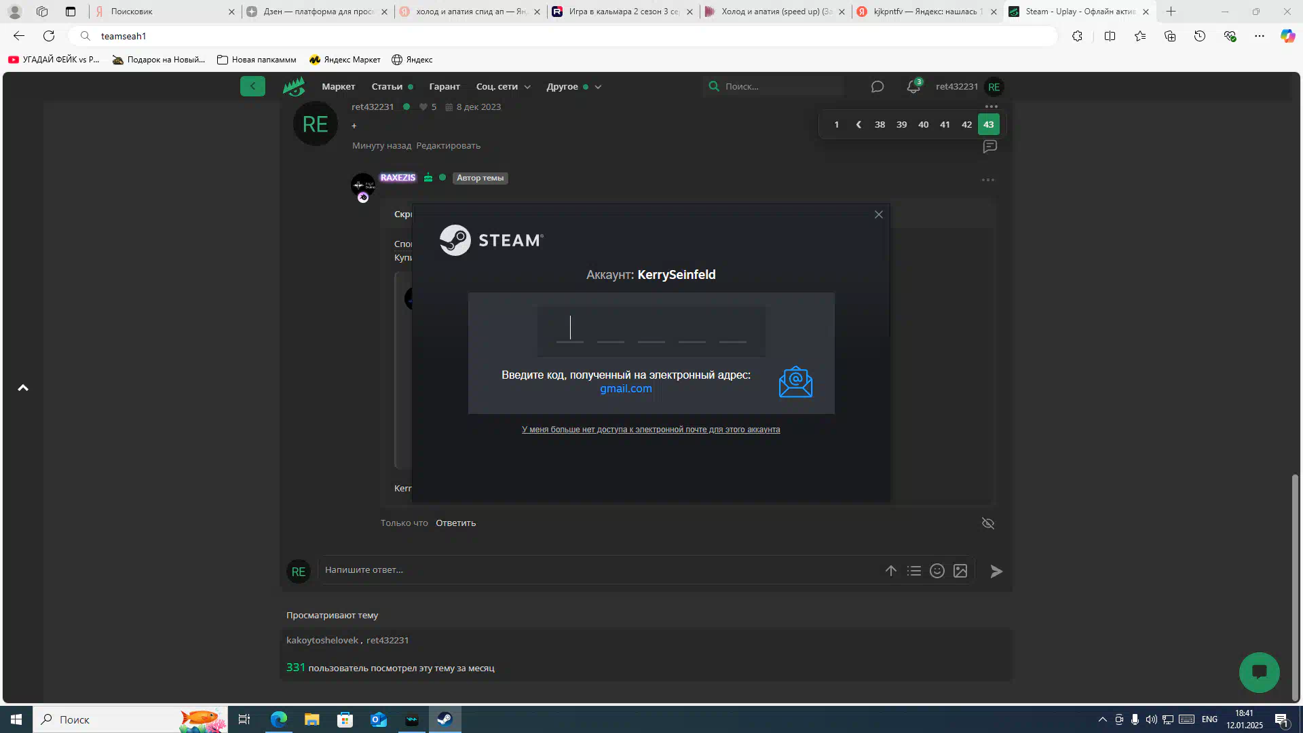1303x733 pixels.
Task: Go to page 1 of thread
Action: [837, 124]
